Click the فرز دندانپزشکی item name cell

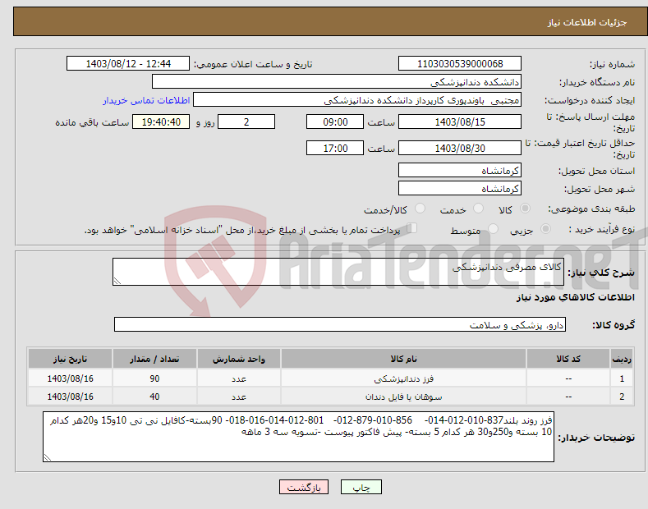click(403, 378)
